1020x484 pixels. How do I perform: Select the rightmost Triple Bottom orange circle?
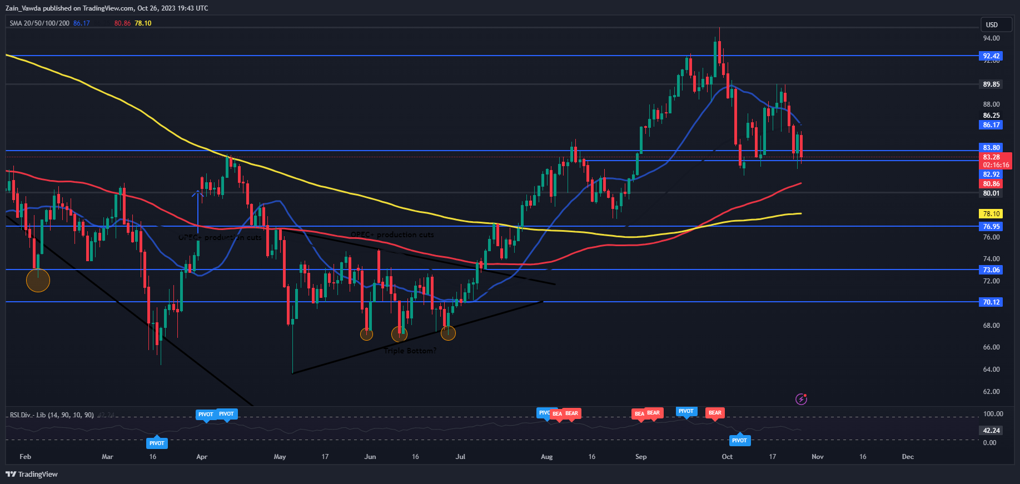point(448,333)
